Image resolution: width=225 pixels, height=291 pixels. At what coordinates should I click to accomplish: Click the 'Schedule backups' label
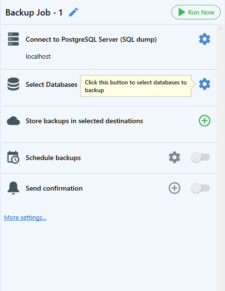pos(53,158)
